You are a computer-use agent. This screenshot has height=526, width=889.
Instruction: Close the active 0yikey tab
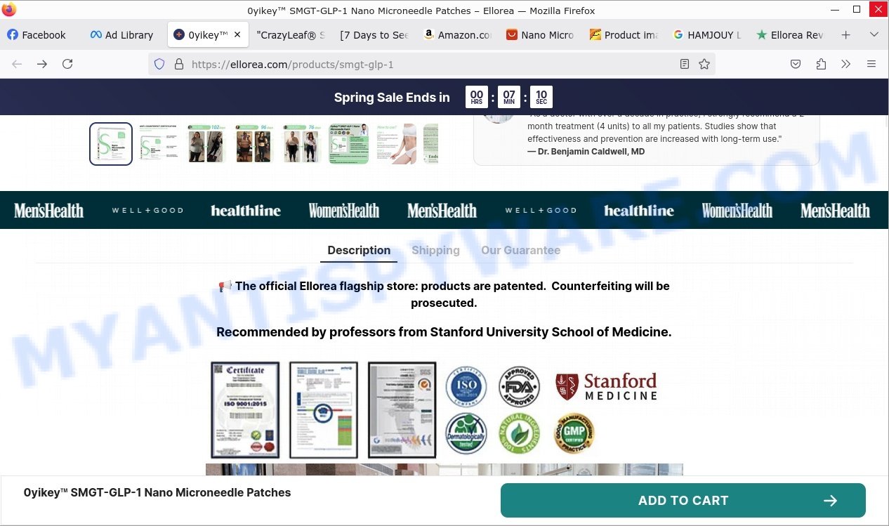coord(237,34)
